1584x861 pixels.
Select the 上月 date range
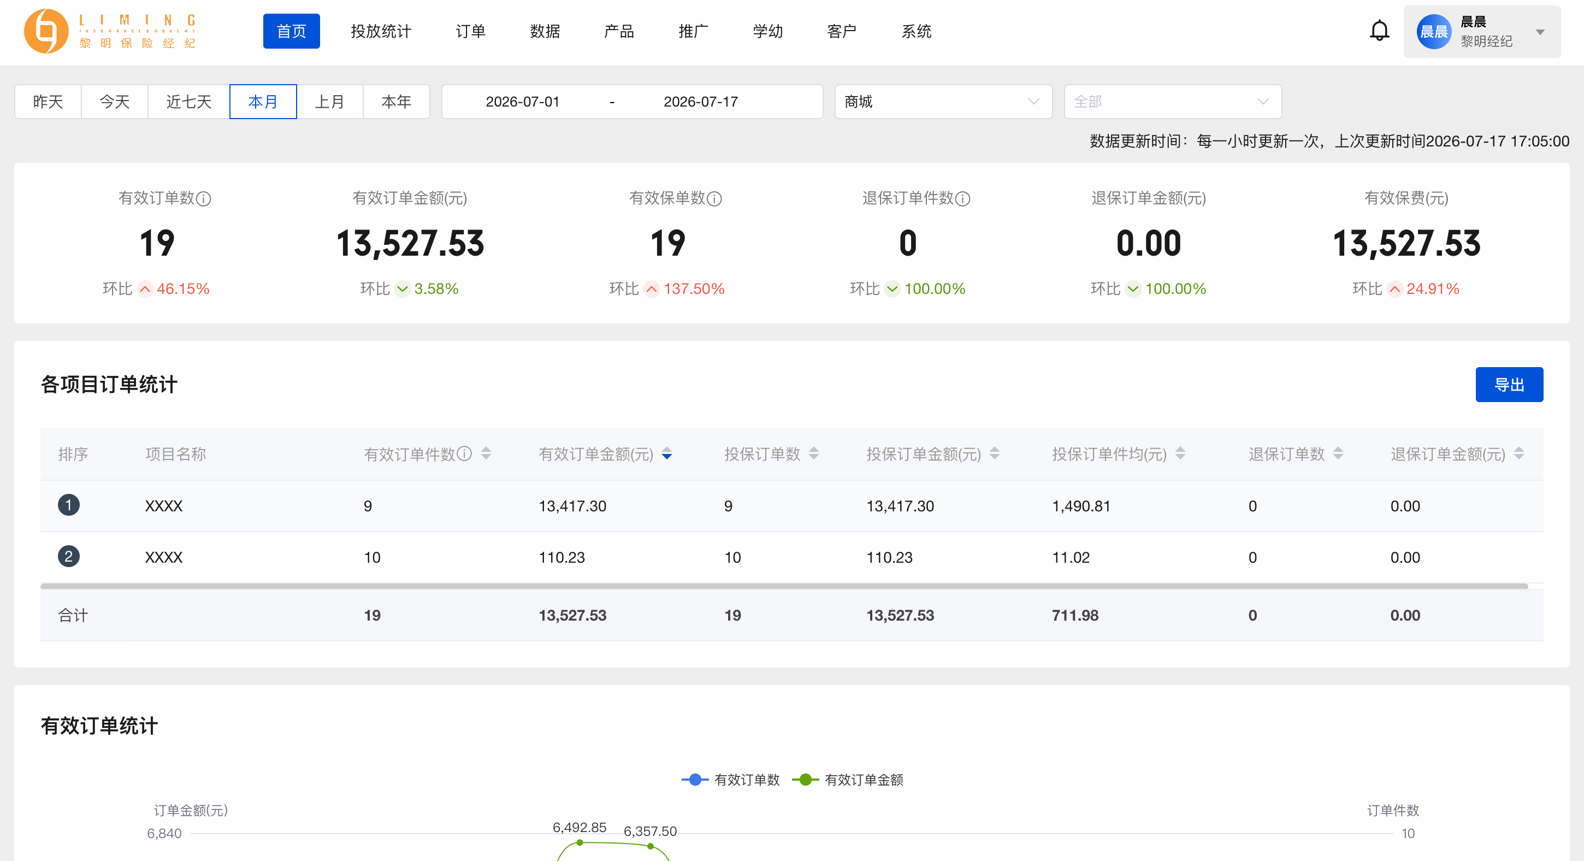point(330,102)
